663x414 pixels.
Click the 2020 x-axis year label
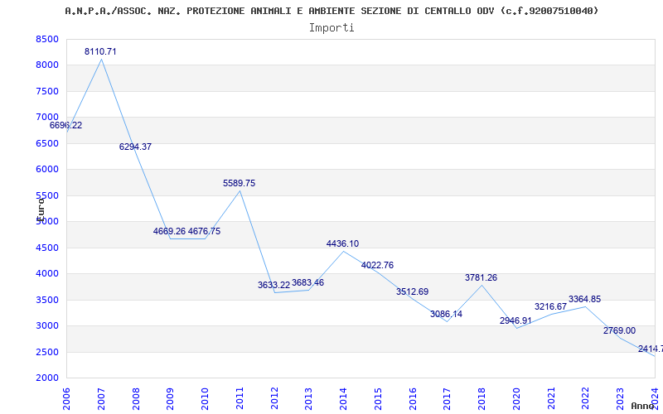pos(516,398)
